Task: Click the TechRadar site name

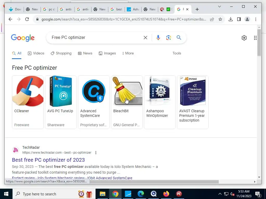Action: pyautogui.click(x=31, y=147)
